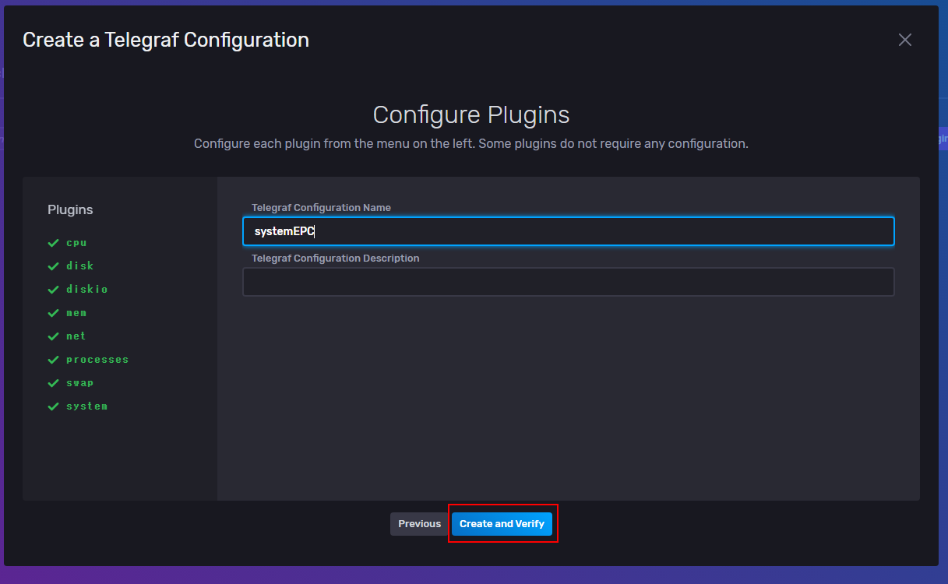948x584 pixels.
Task: Click the checkmark icon beside processes
Action: point(53,360)
